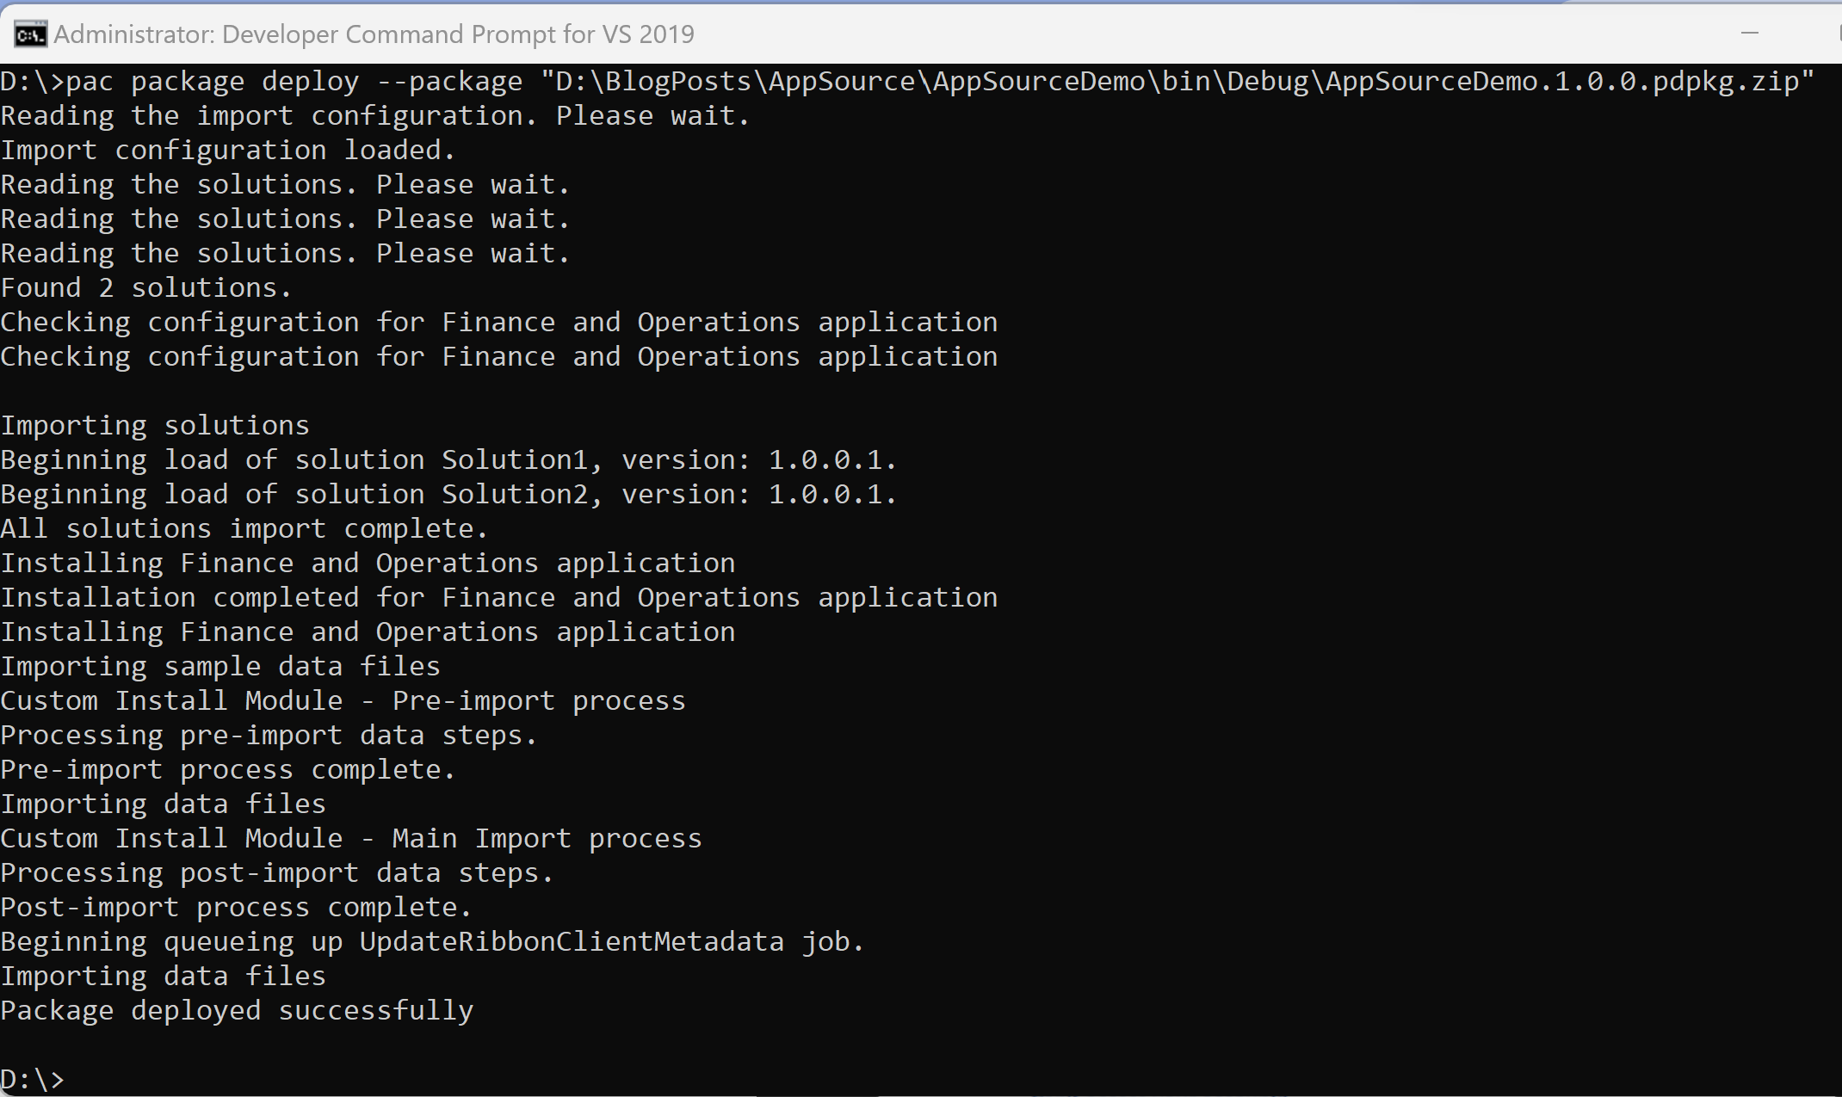
Task: Click the Solution1 version 1.0.0.1 line
Action: (448, 460)
